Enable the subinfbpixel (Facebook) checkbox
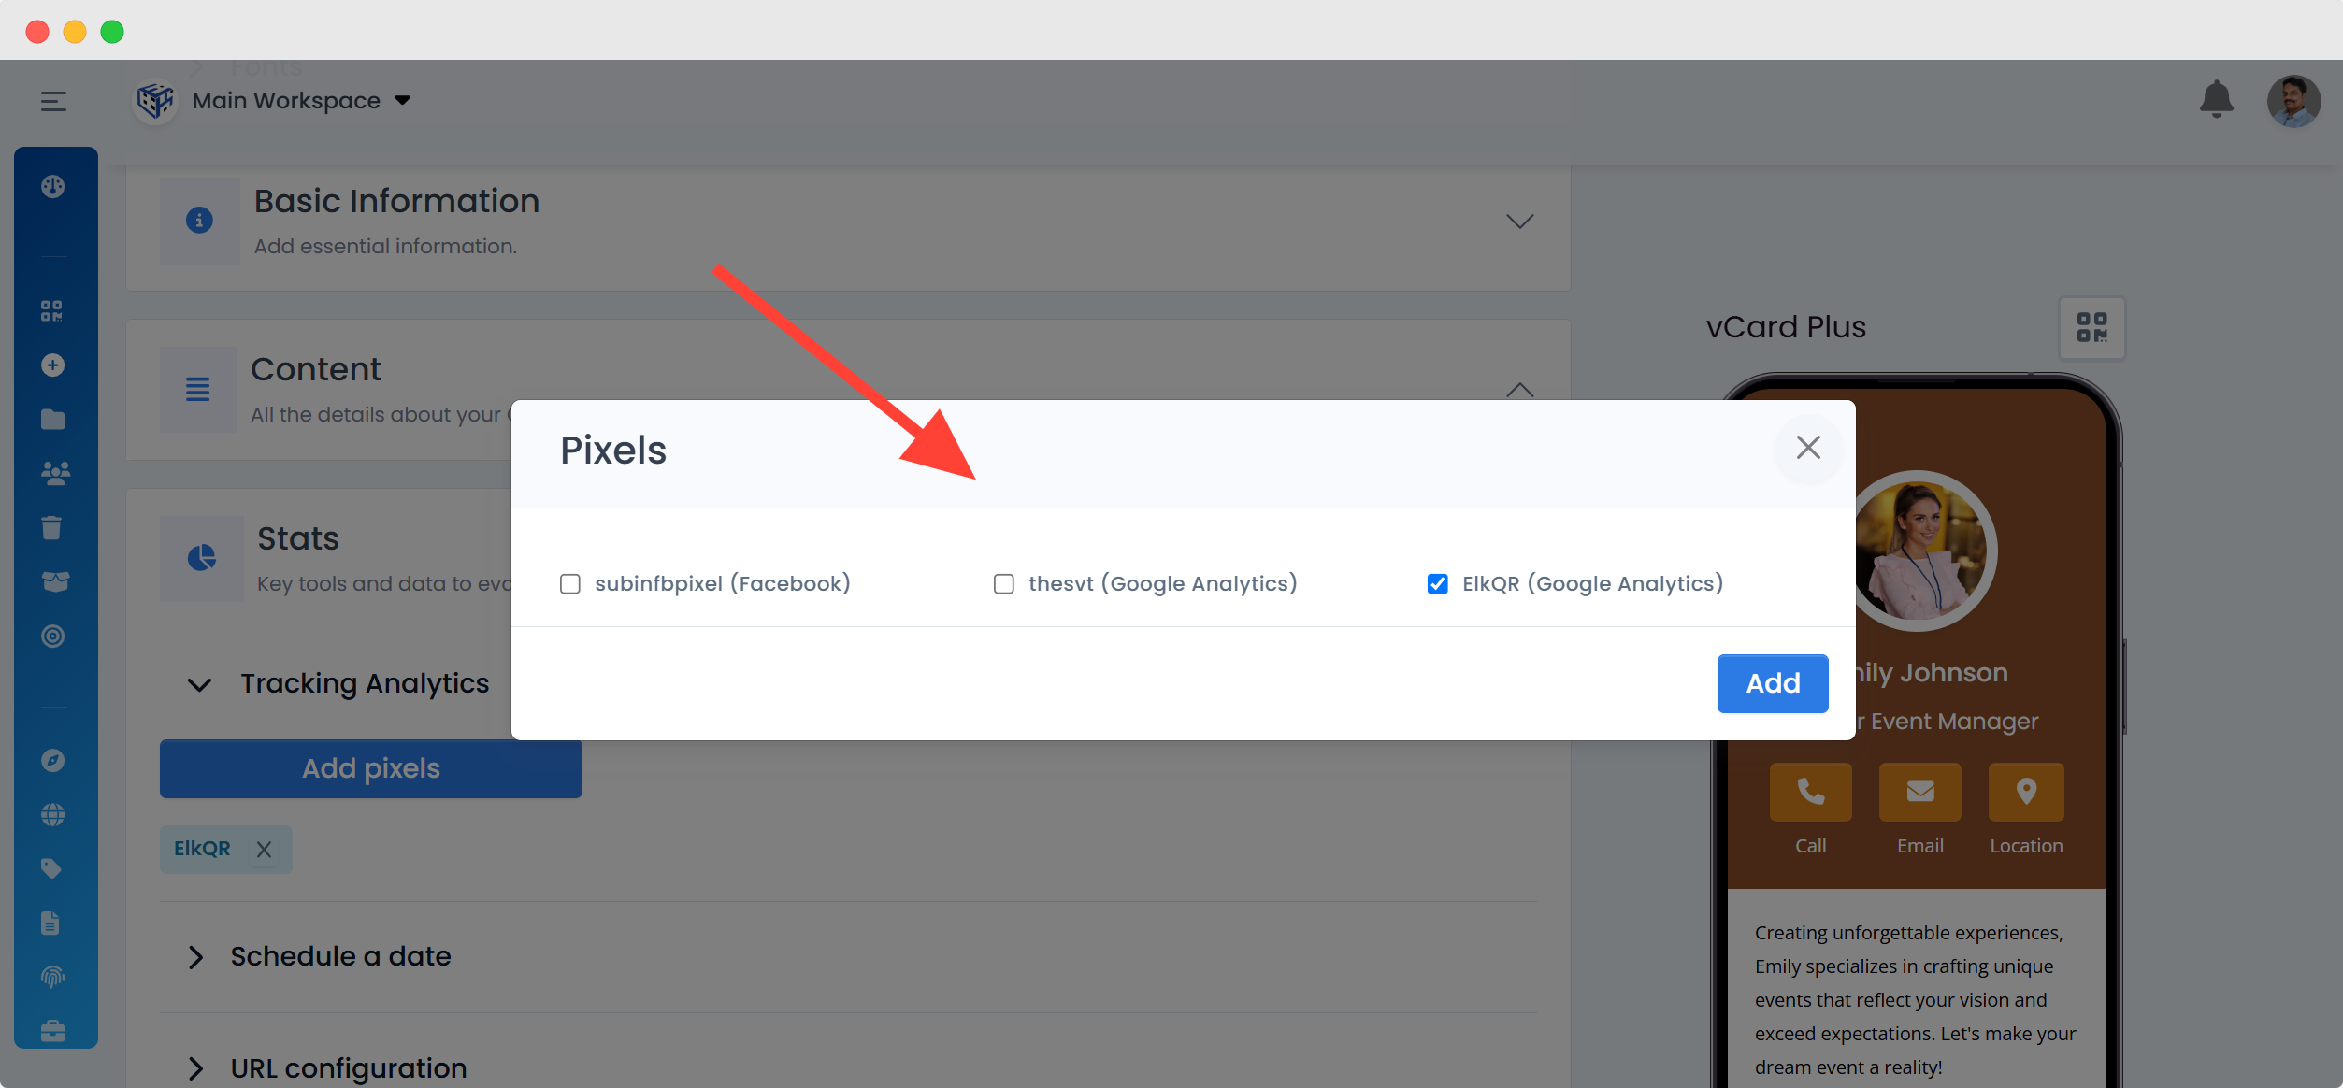The height and width of the screenshot is (1088, 2343). pyautogui.click(x=570, y=584)
